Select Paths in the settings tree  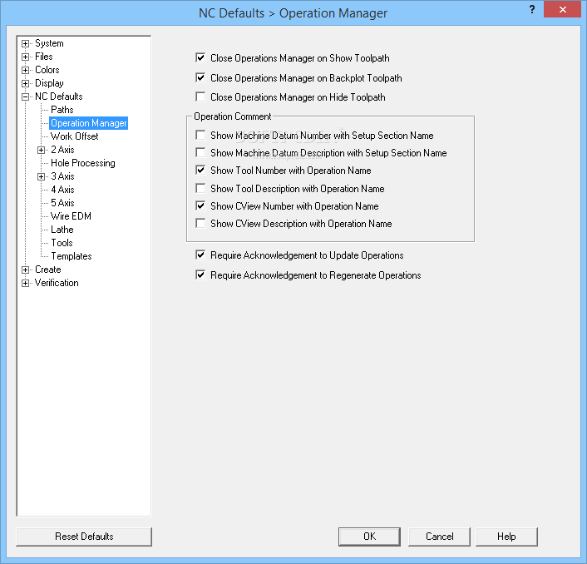tap(62, 110)
